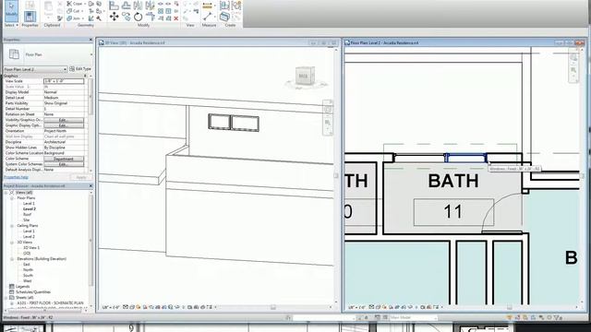The width and height of the screenshot is (591, 332).
Task: Open the Type Properties icon above Properties
Action: click(30, 5)
